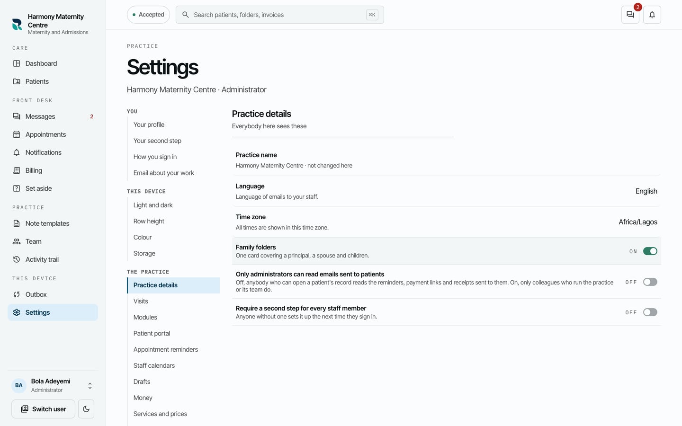Open the Outbox sync icon

[x=17, y=294]
